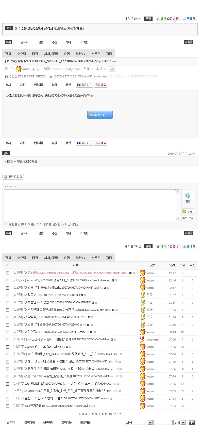Click the 공지올림 button above the post body
The height and width of the screenshot is (433, 200).
[101, 85]
